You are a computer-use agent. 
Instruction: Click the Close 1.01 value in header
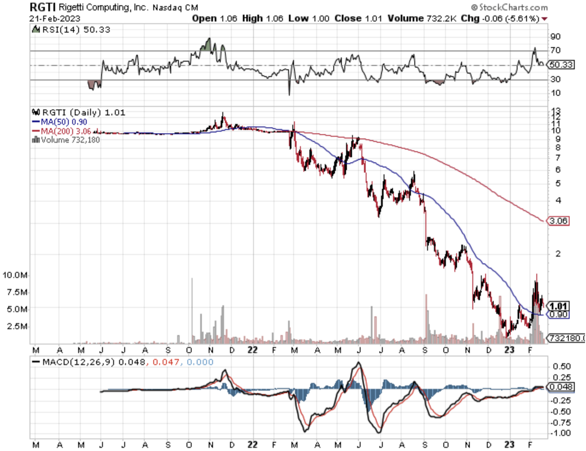pyautogui.click(x=358, y=18)
